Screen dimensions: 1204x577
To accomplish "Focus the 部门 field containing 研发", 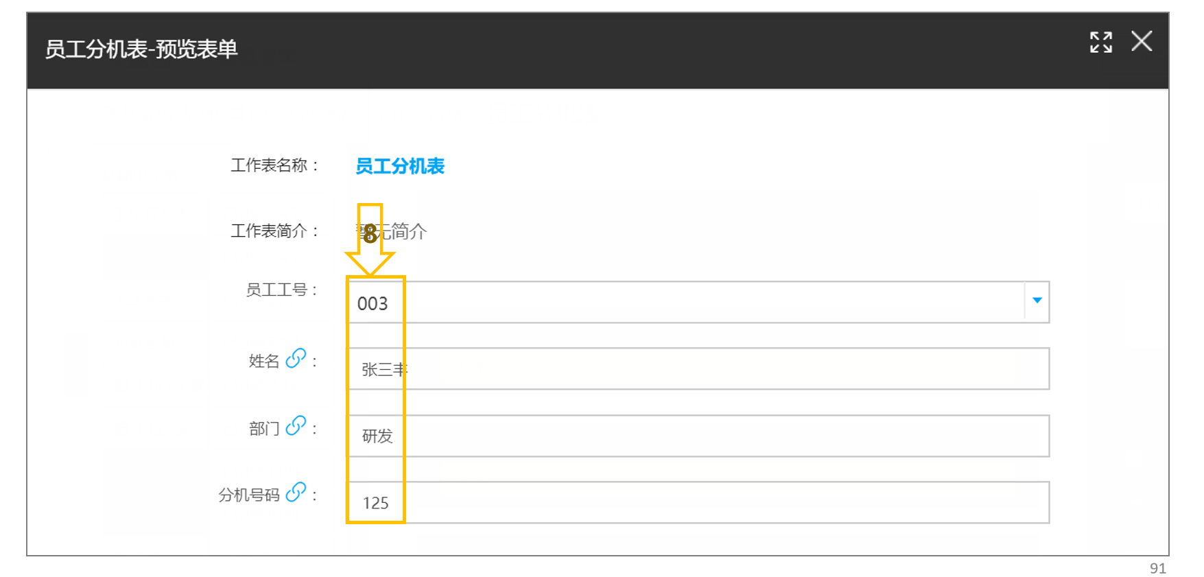I will [x=698, y=436].
